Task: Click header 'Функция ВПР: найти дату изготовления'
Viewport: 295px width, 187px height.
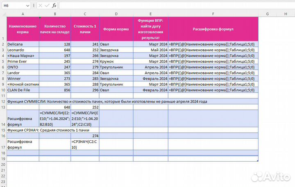Action: (150, 29)
